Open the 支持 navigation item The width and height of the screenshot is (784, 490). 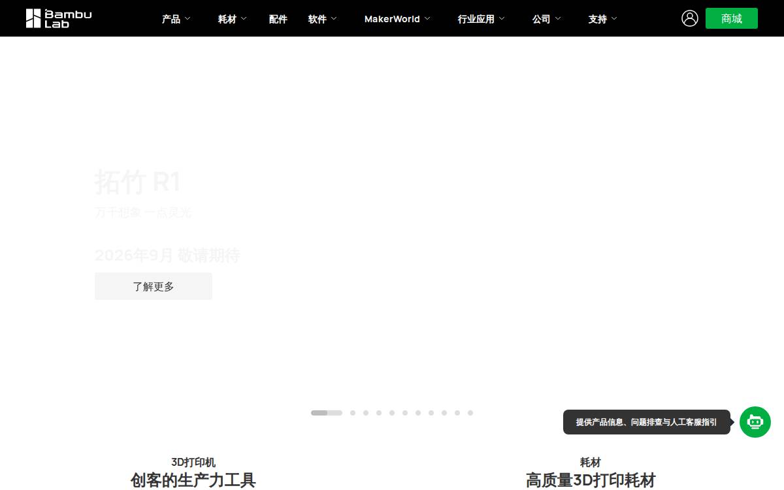(x=598, y=19)
